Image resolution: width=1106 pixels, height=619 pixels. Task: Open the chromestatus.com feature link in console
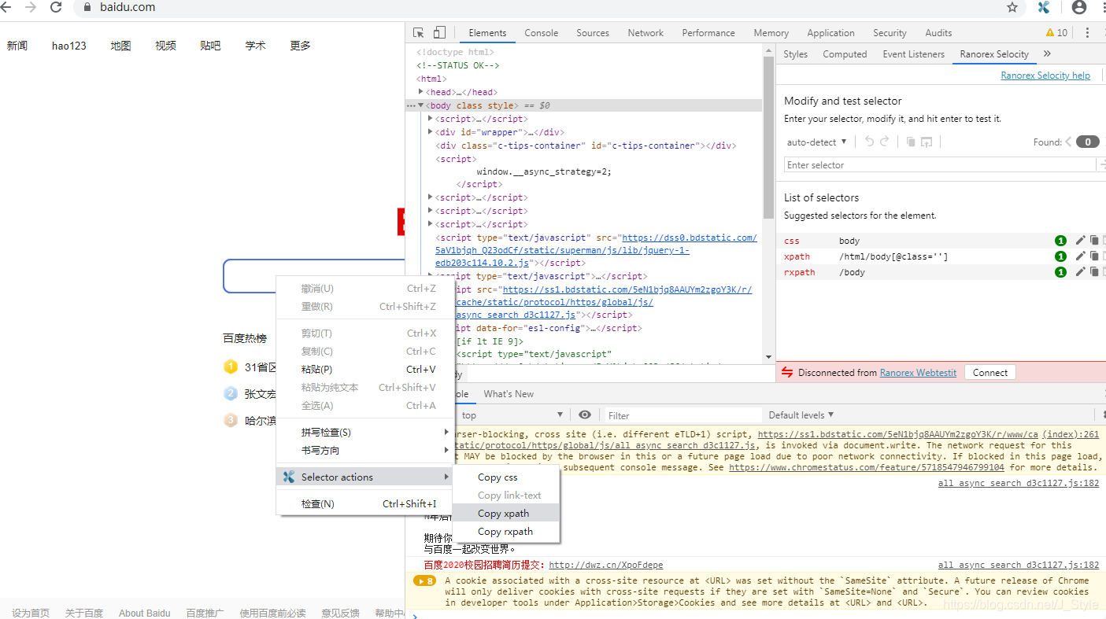(x=867, y=467)
